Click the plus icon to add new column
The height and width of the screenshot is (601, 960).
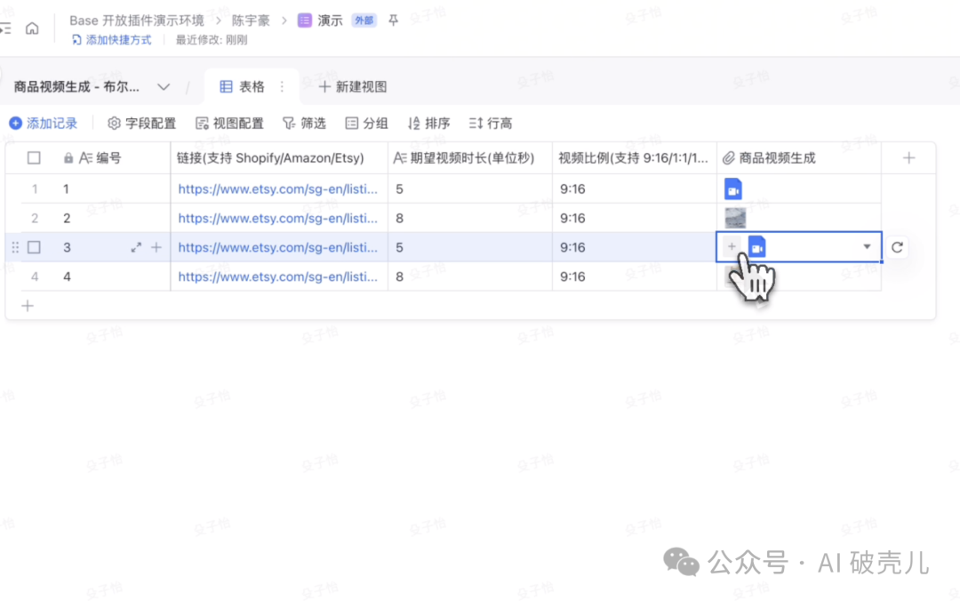point(908,158)
